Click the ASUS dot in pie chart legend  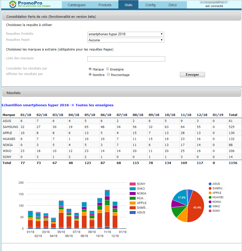[x=210, y=184]
